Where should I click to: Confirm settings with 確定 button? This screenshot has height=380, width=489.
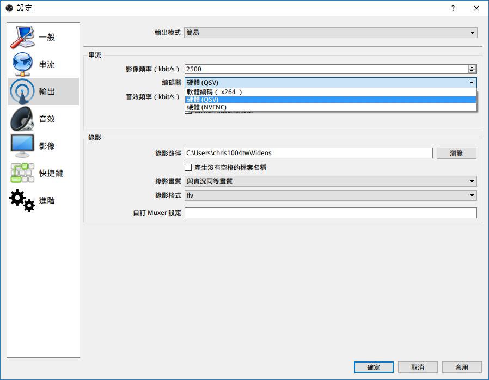tap(374, 367)
